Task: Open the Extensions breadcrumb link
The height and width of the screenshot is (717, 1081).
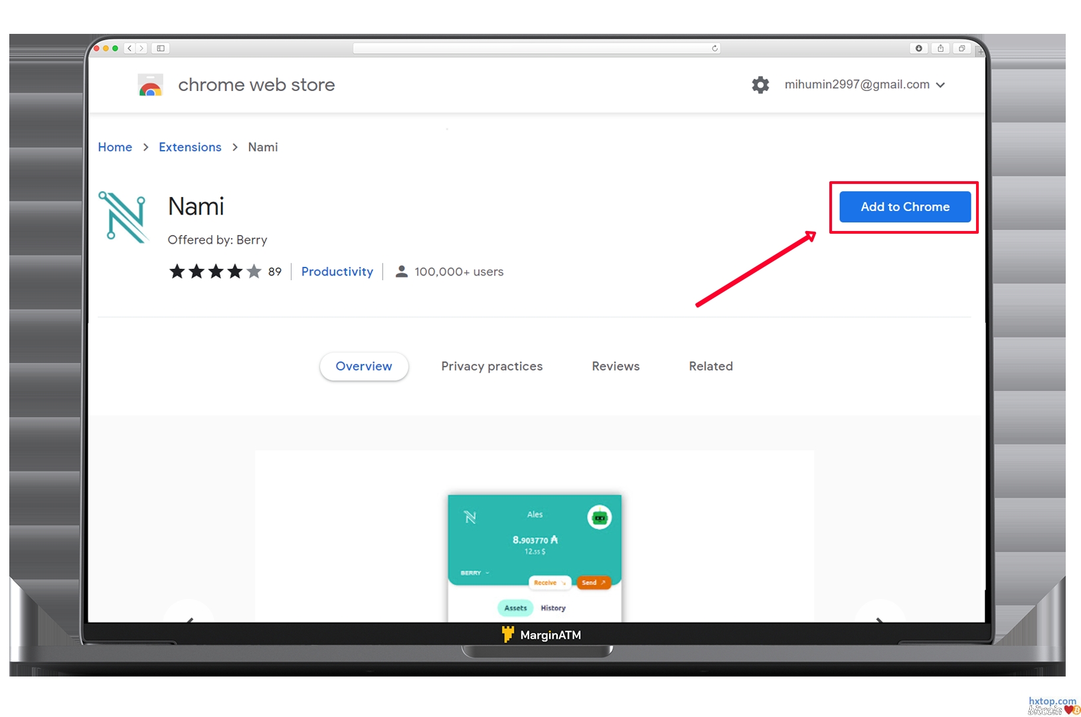Action: [x=190, y=147]
